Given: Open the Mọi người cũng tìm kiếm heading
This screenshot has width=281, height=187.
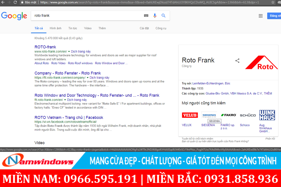Looking at the screenshot, I should pos(204,103).
